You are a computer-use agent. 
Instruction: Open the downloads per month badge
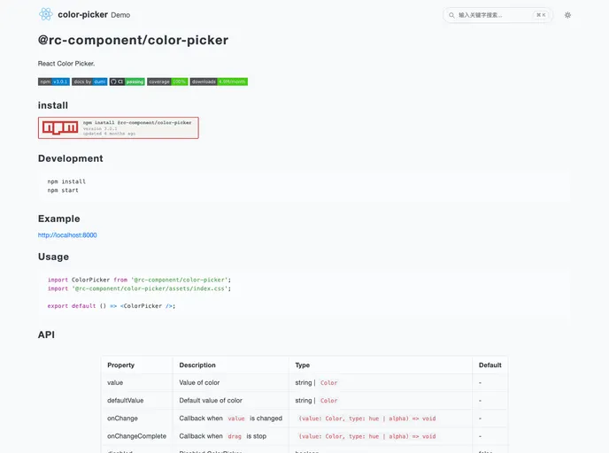click(x=219, y=81)
